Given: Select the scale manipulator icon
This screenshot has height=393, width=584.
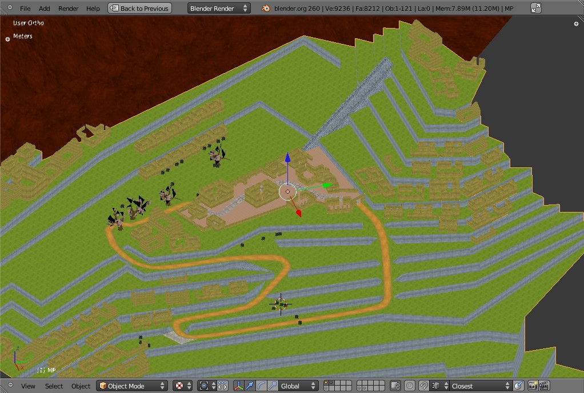Looking at the screenshot, I should click(x=273, y=386).
